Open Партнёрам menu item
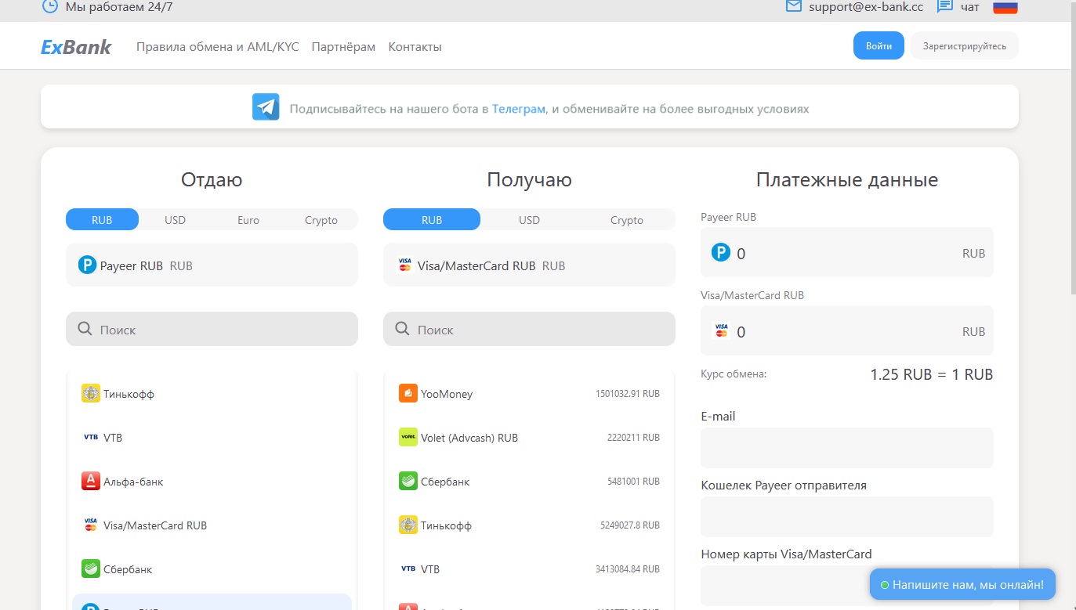Viewport: 1076px width, 610px height. coord(343,47)
